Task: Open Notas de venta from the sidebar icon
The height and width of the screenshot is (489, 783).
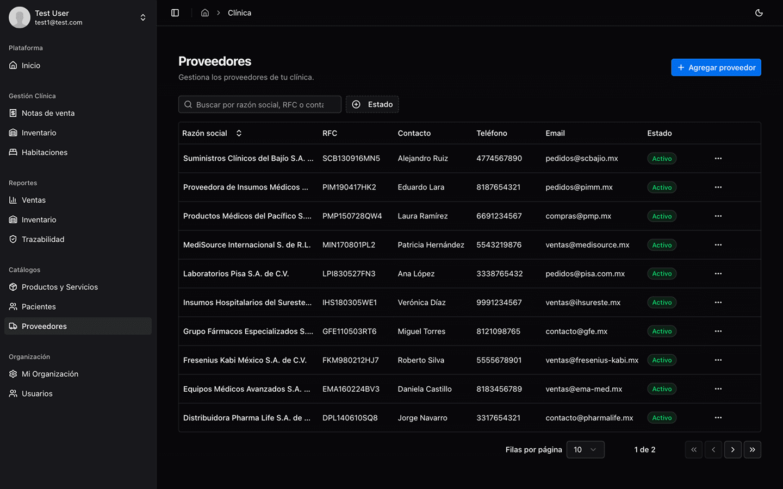Action: [x=12, y=113]
